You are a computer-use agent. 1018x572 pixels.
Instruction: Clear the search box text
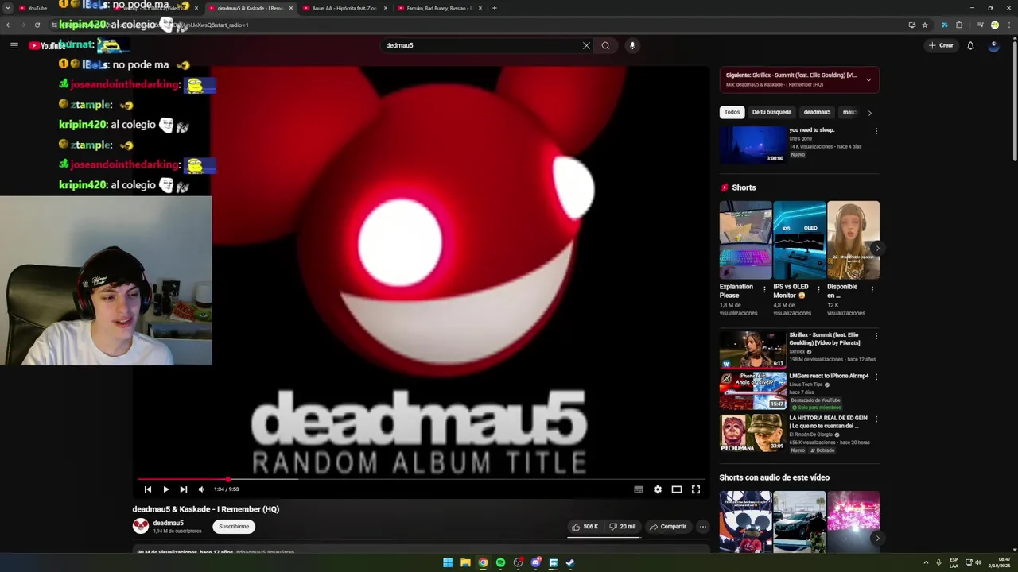click(x=586, y=45)
